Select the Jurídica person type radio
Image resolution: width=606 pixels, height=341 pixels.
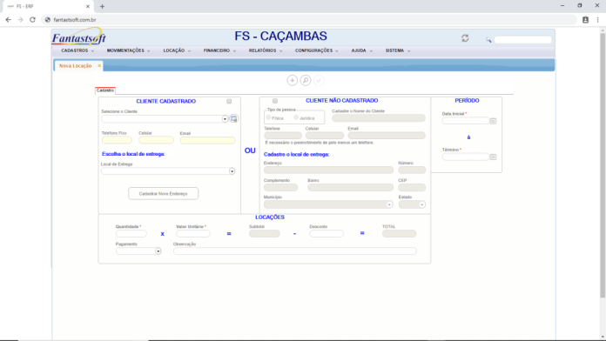pos(296,117)
